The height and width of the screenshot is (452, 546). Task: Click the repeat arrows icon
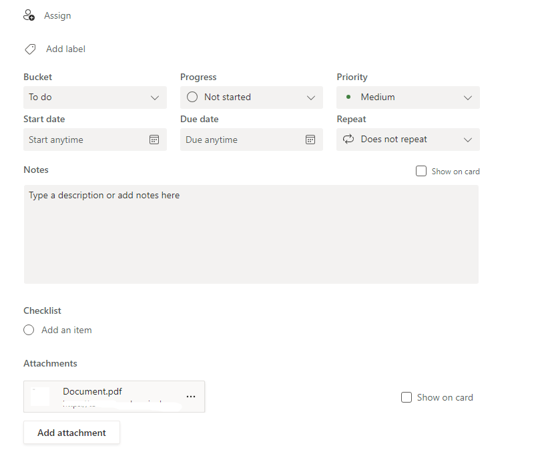pyautogui.click(x=348, y=140)
